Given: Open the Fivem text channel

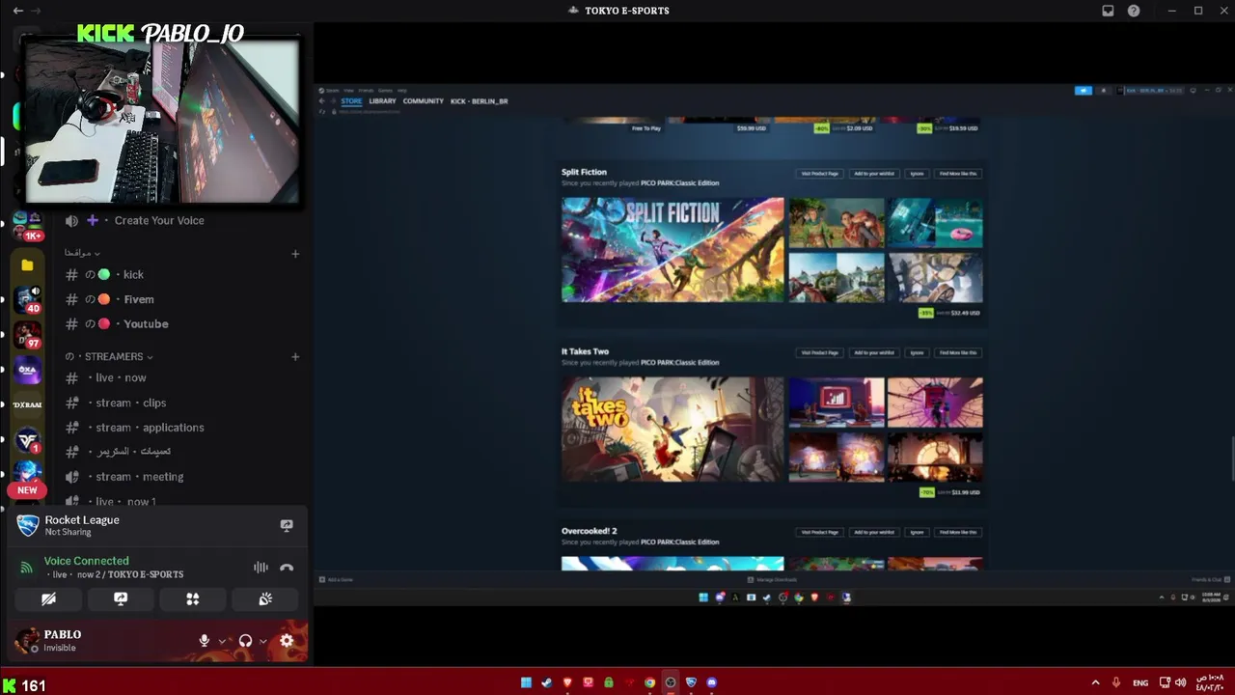Looking at the screenshot, I should click(139, 299).
